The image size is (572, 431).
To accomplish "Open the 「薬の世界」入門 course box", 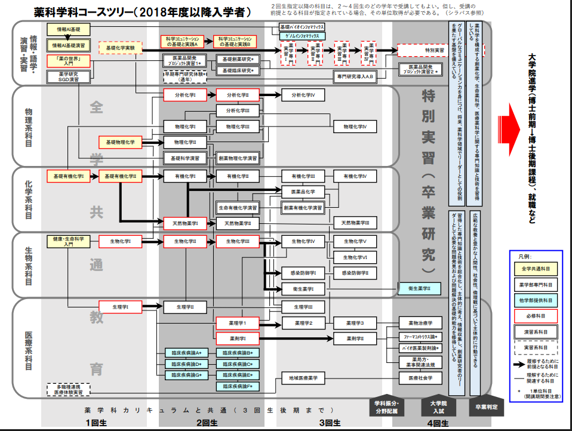I will click(68, 61).
